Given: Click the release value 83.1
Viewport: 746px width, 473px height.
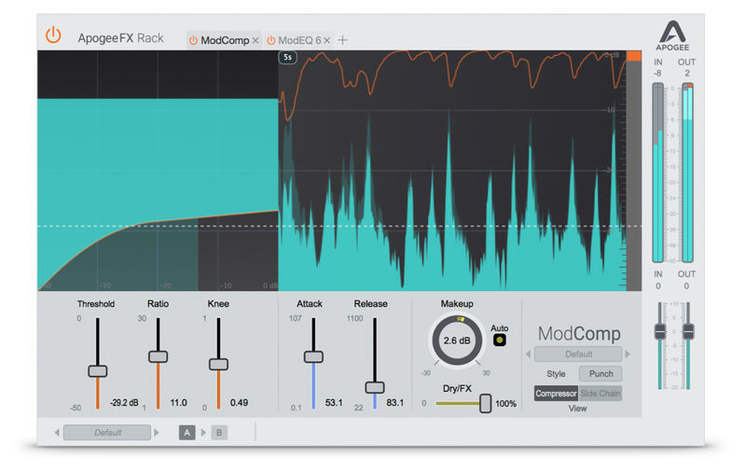Looking at the screenshot, I should click(394, 403).
